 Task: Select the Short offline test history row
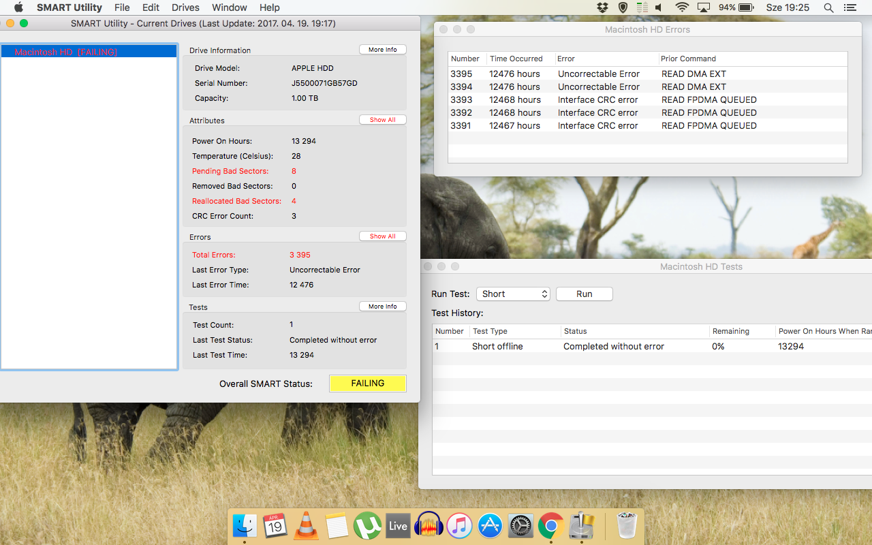click(652, 346)
